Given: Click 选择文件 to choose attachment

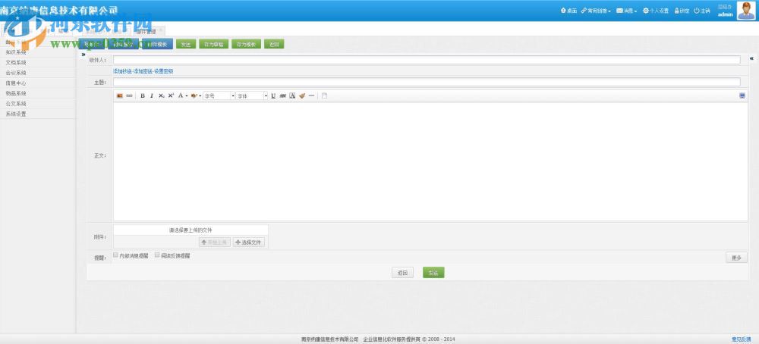Looking at the screenshot, I should [249, 242].
